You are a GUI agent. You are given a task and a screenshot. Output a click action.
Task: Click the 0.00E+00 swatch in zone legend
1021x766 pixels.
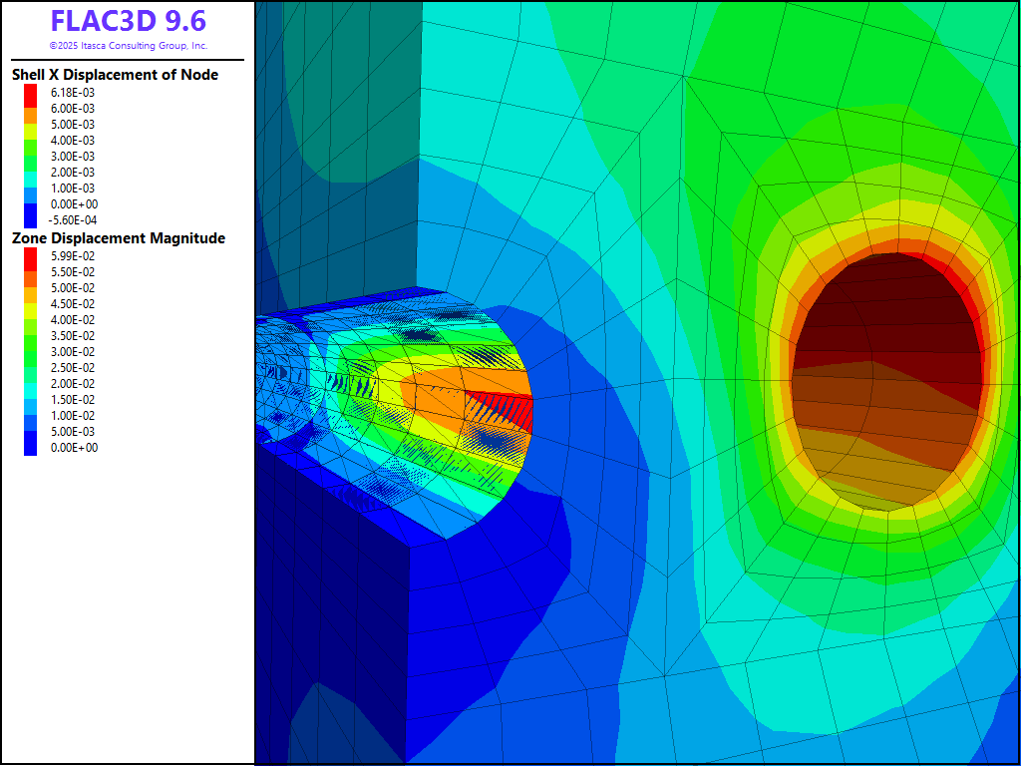pos(30,447)
